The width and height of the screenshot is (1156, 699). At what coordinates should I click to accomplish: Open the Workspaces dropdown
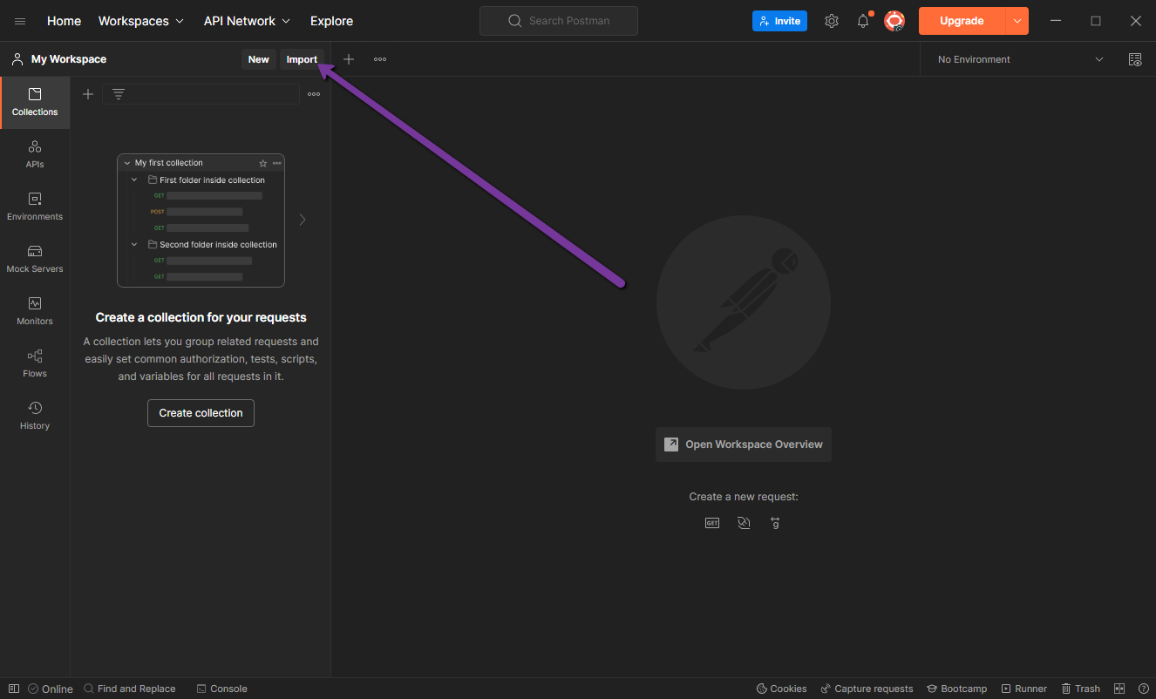(141, 21)
